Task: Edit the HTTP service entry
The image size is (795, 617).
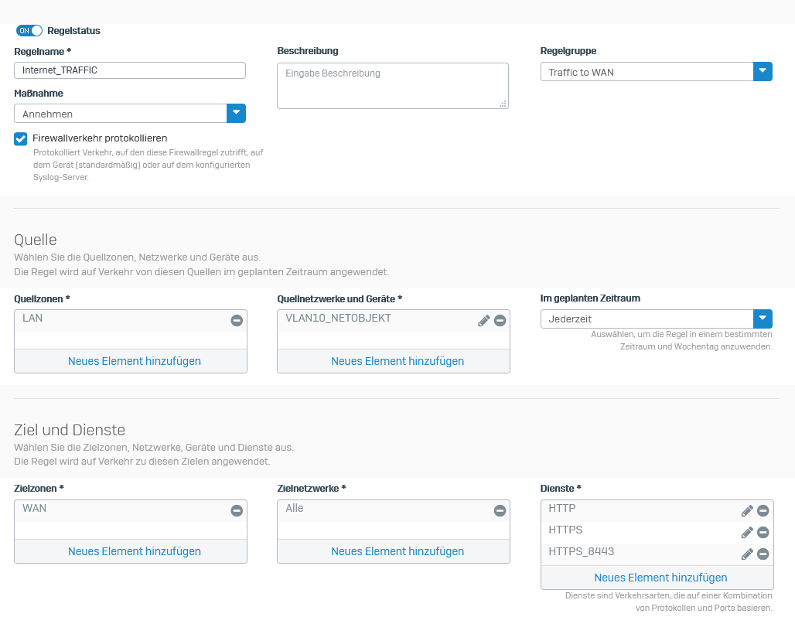Action: click(747, 510)
